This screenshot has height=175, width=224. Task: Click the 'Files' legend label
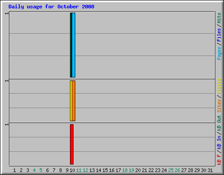point(219,35)
